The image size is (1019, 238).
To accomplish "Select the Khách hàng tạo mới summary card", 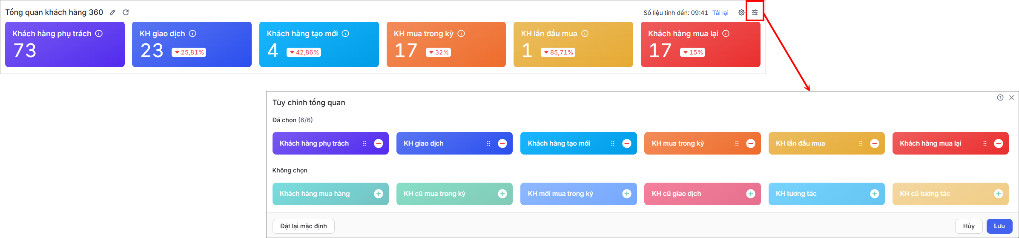I will pos(319,44).
